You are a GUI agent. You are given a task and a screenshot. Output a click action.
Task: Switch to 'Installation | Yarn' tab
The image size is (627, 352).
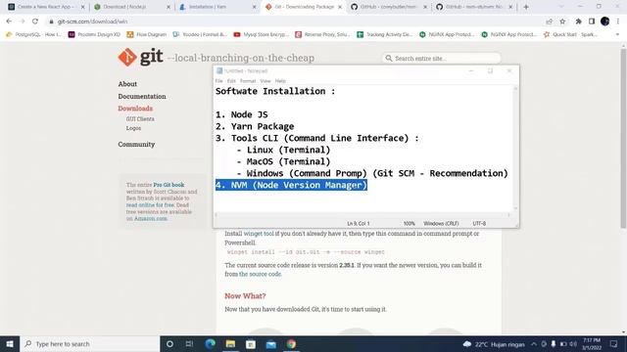[216, 7]
